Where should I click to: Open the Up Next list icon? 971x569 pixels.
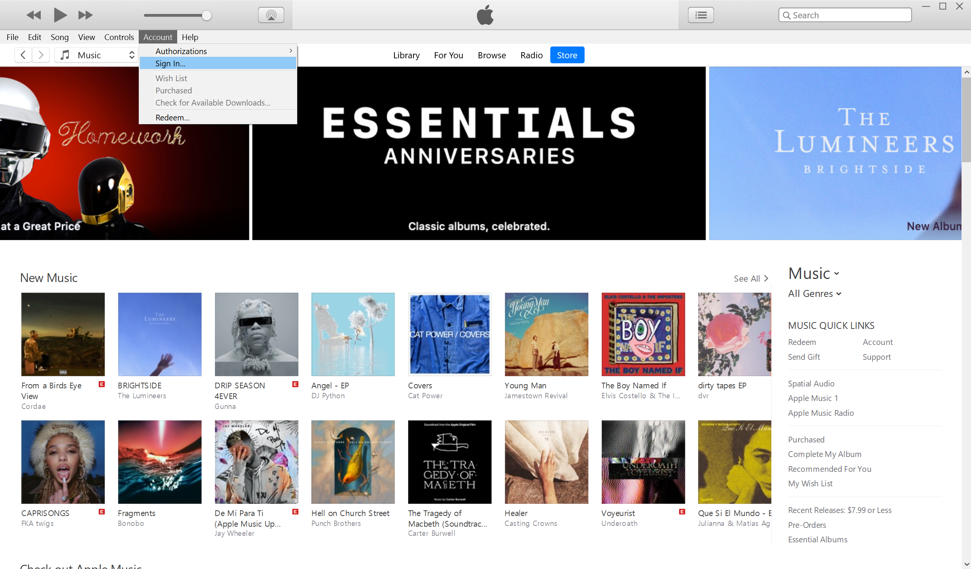700,15
